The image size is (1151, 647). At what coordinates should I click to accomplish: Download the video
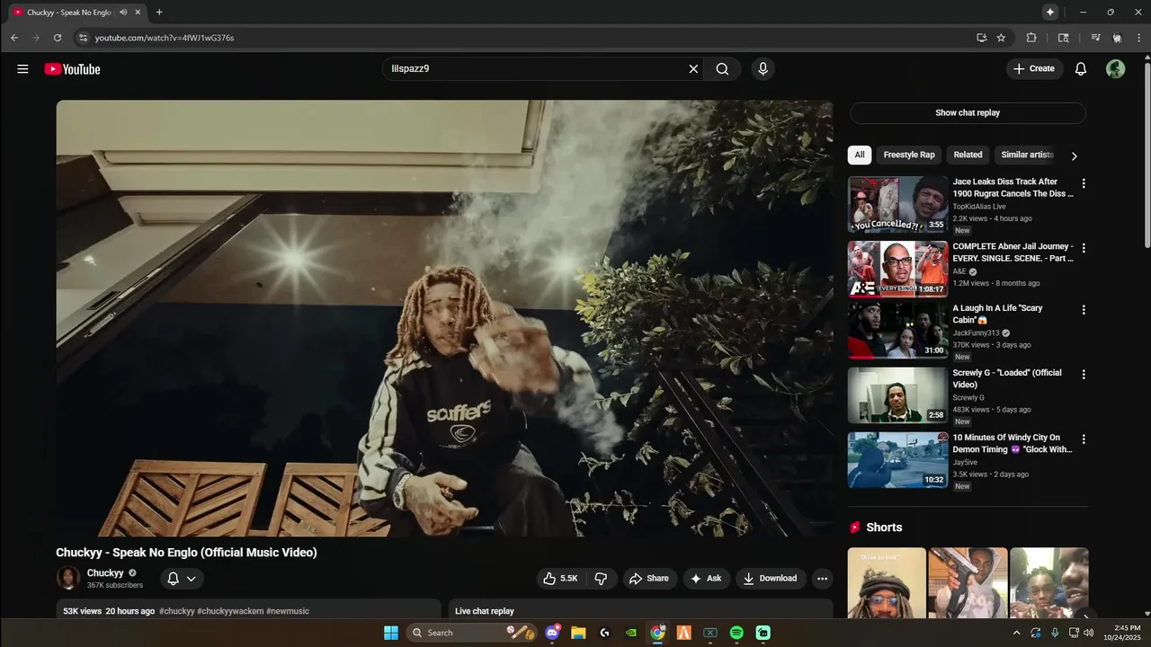click(771, 579)
